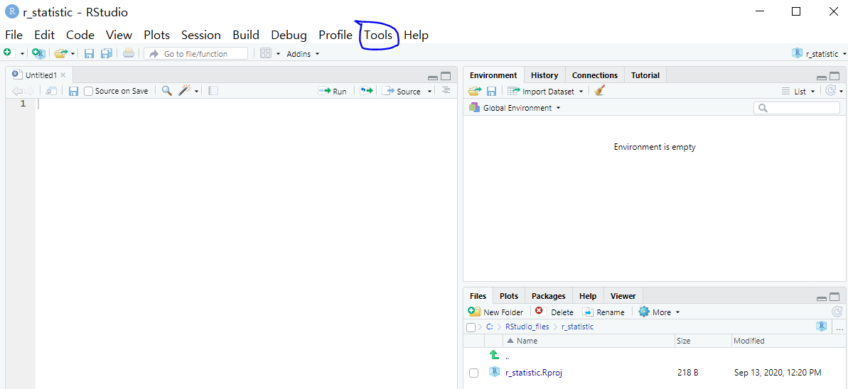The height and width of the screenshot is (389, 848).
Task: Open the Addins dropdown
Action: pyautogui.click(x=303, y=53)
